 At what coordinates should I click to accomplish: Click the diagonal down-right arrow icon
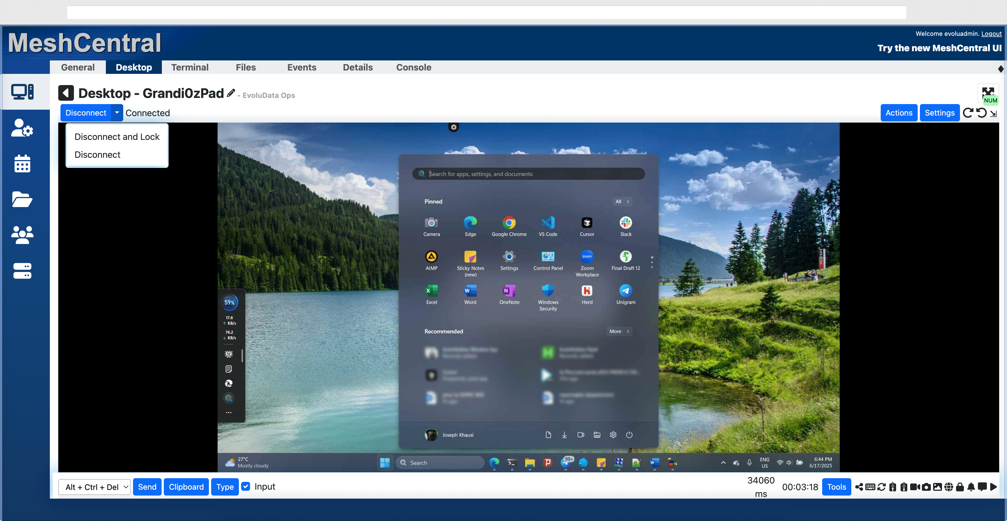pyautogui.click(x=993, y=114)
